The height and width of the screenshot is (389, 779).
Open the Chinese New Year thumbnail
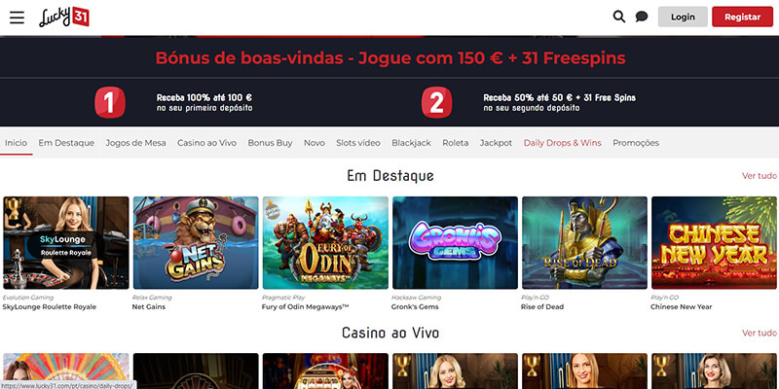715,242
